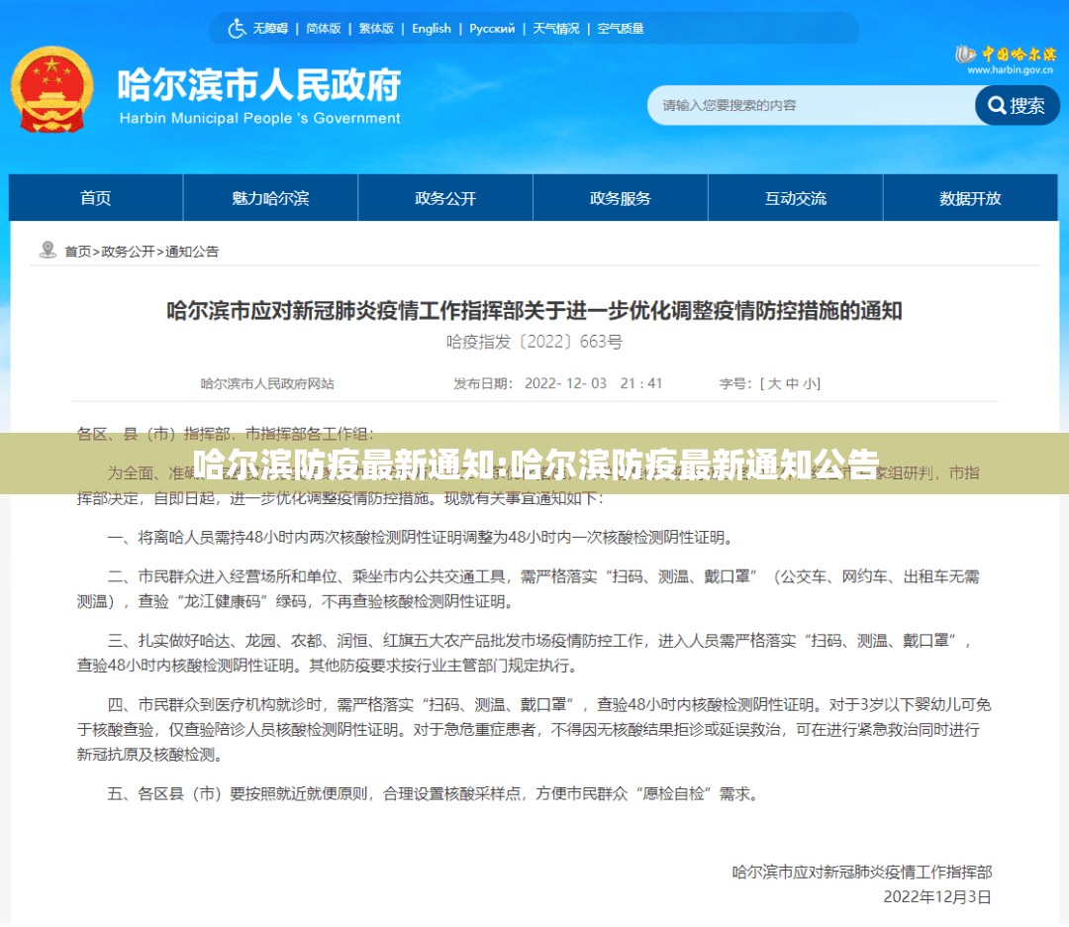Screen dimensions: 1069x927
Task: Set font size to 小
Action: [810, 383]
